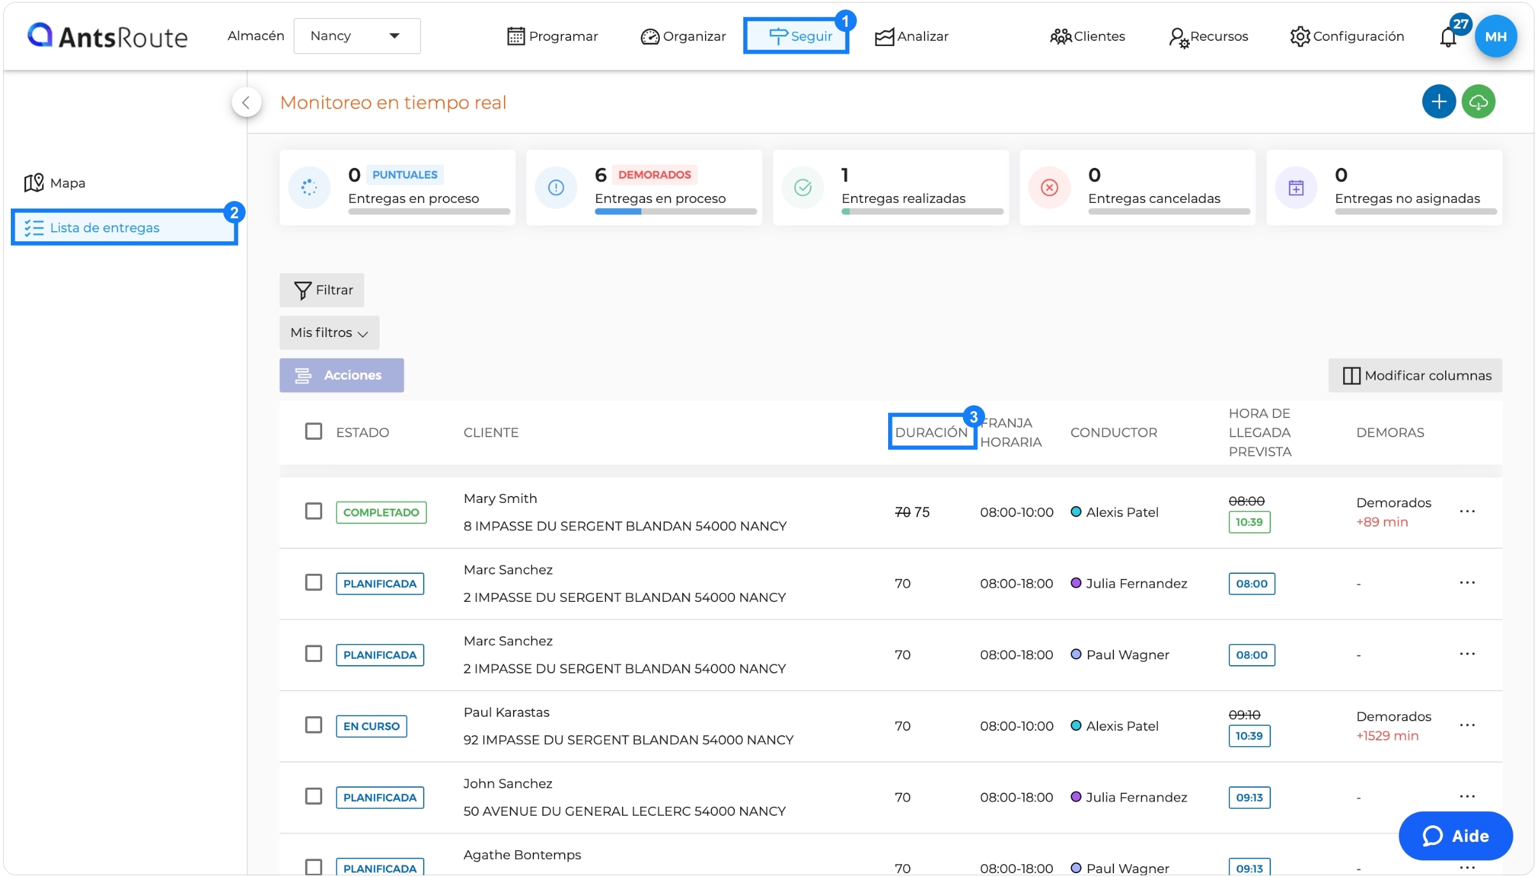
Task: Check the John Sanchez row checkbox
Action: click(x=313, y=797)
